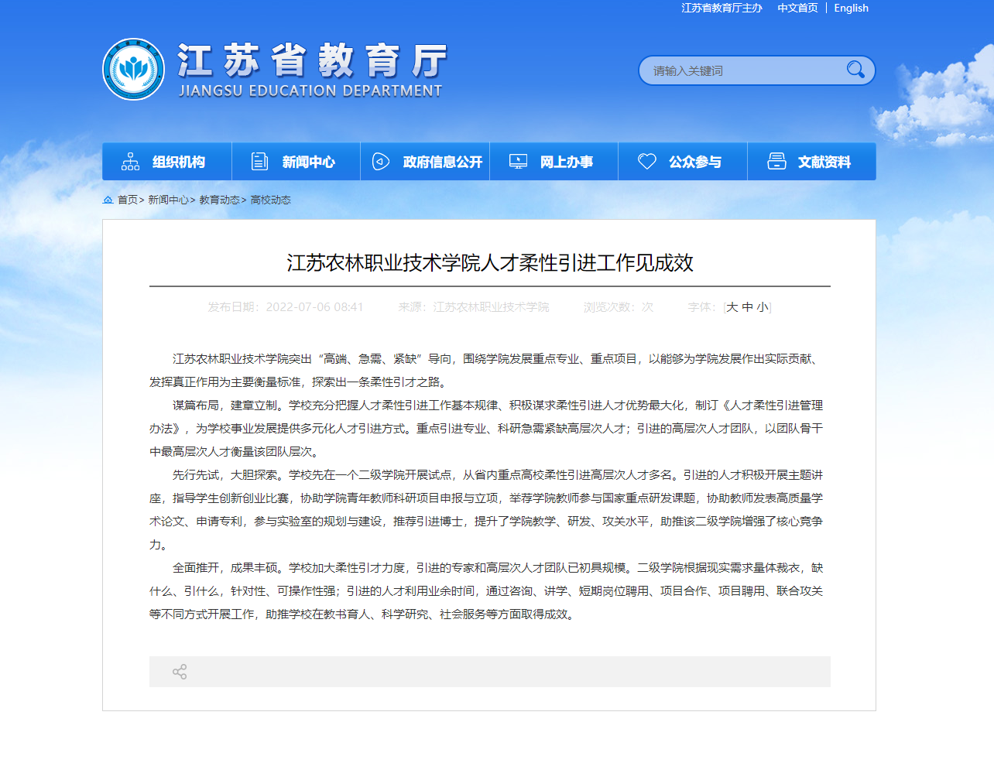Click the share icon below the article

[x=180, y=672]
